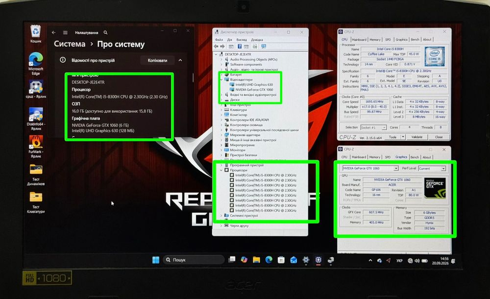Click the Tools button in CPU-Z
Screen dimensions: 490x299
click(x=392, y=137)
